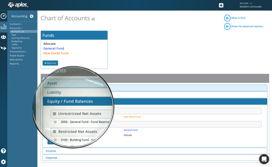Click the gears icon beside Chart of Accounts
272x167 pixels.
point(93,19)
